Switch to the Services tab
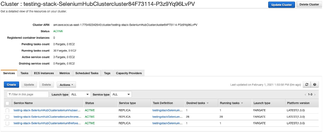 [x=9, y=73]
